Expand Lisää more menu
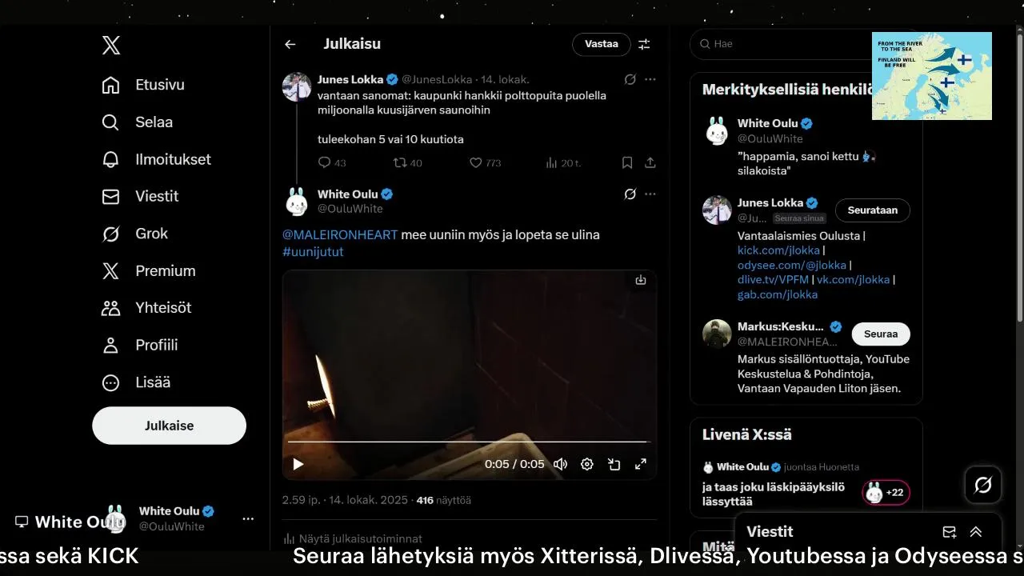Viewport: 1024px width, 576px height. click(137, 382)
